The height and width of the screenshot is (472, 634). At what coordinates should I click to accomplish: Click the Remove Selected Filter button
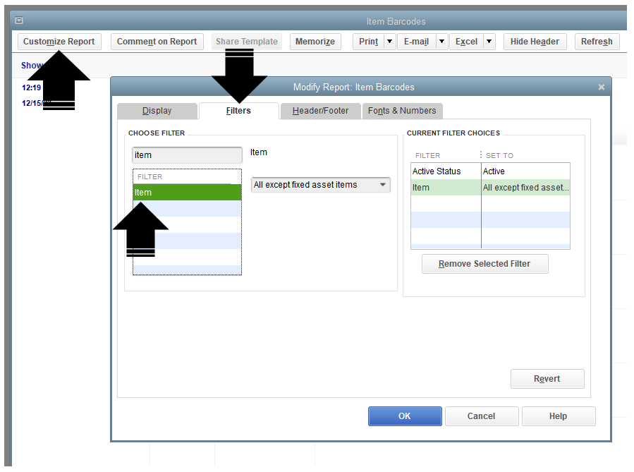click(484, 264)
